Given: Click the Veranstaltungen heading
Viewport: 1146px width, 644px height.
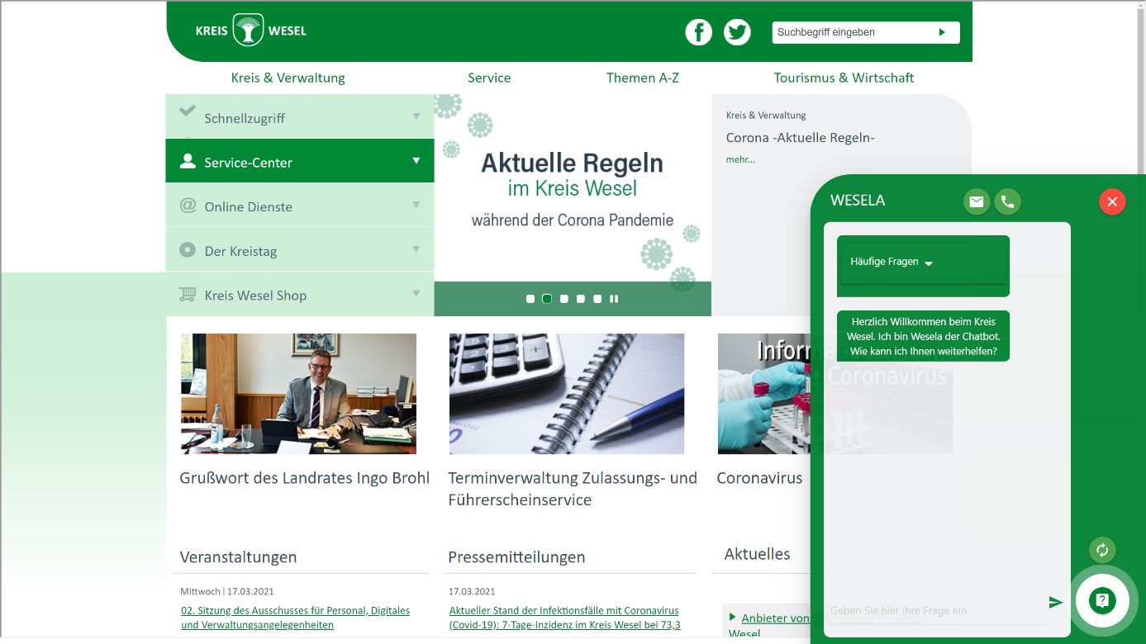Looking at the screenshot, I should [x=238, y=557].
